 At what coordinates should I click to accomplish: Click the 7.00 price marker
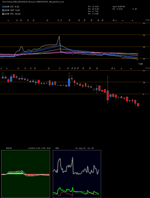(140, 64)
